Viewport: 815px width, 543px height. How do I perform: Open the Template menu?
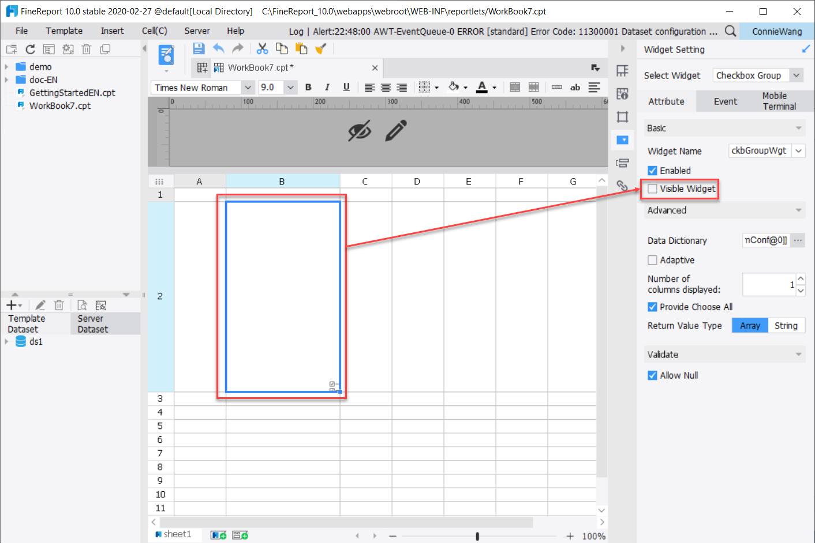[x=64, y=31]
